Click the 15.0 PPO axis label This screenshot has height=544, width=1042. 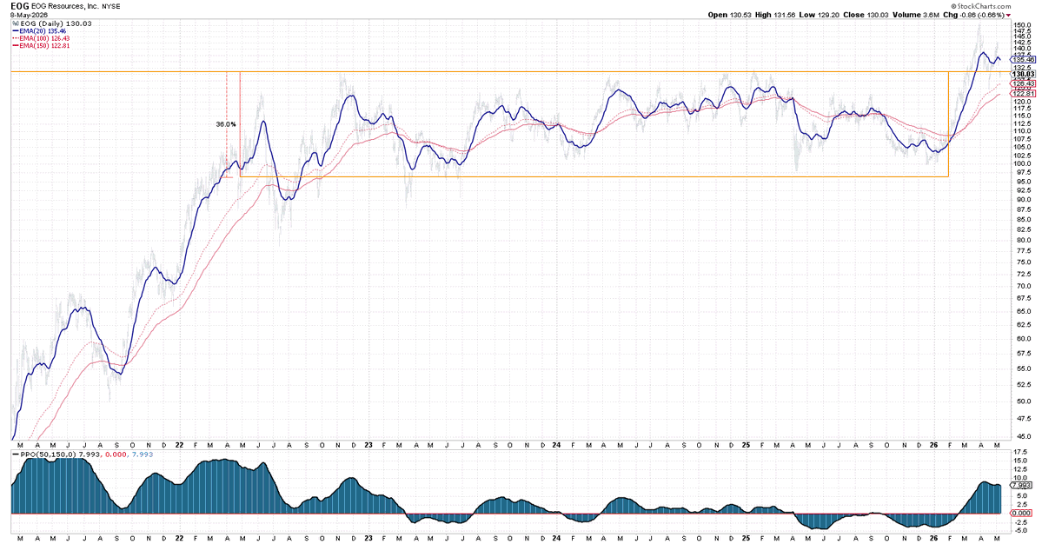(x=1021, y=461)
